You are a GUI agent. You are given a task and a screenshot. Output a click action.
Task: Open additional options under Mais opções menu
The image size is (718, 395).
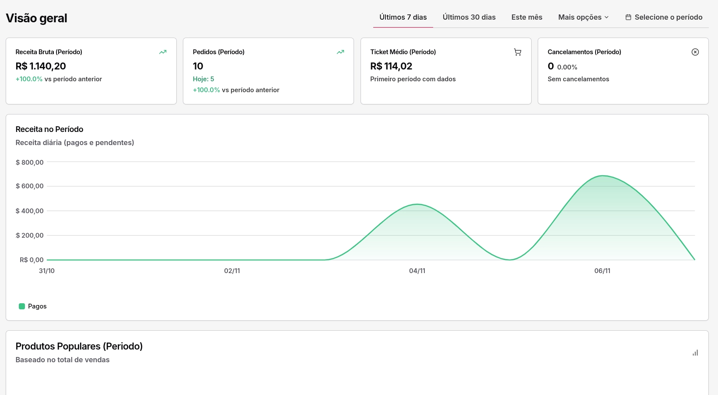pyautogui.click(x=583, y=17)
